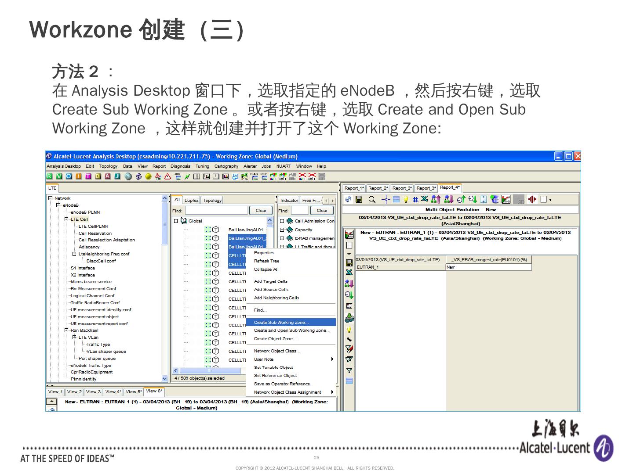Open the Topology menu
This screenshot has height=474, width=633.
(108, 166)
